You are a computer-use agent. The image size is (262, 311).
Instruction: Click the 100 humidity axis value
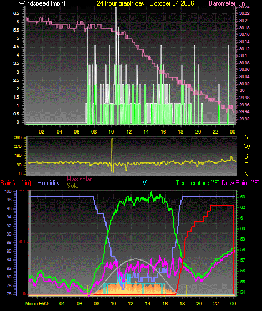click(8, 191)
